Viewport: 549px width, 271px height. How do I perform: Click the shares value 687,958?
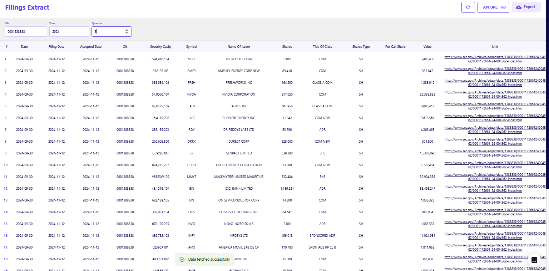[287, 106]
